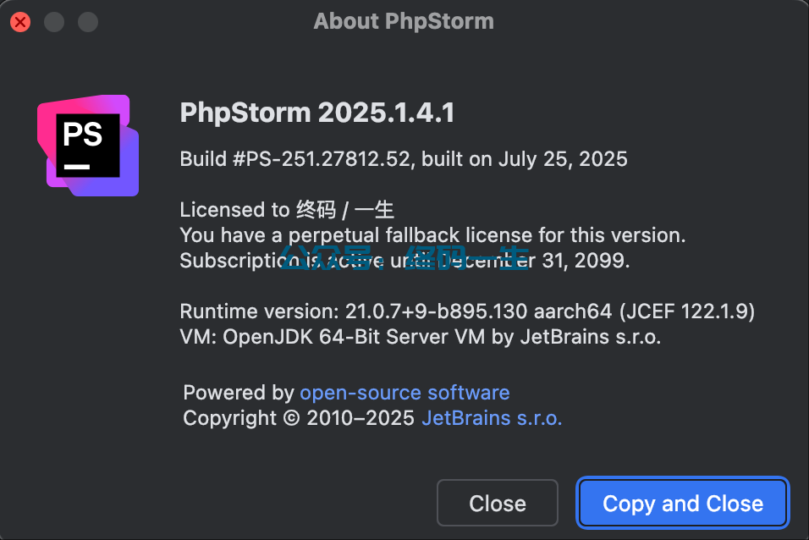Click the disabled minimize window button

54,22
